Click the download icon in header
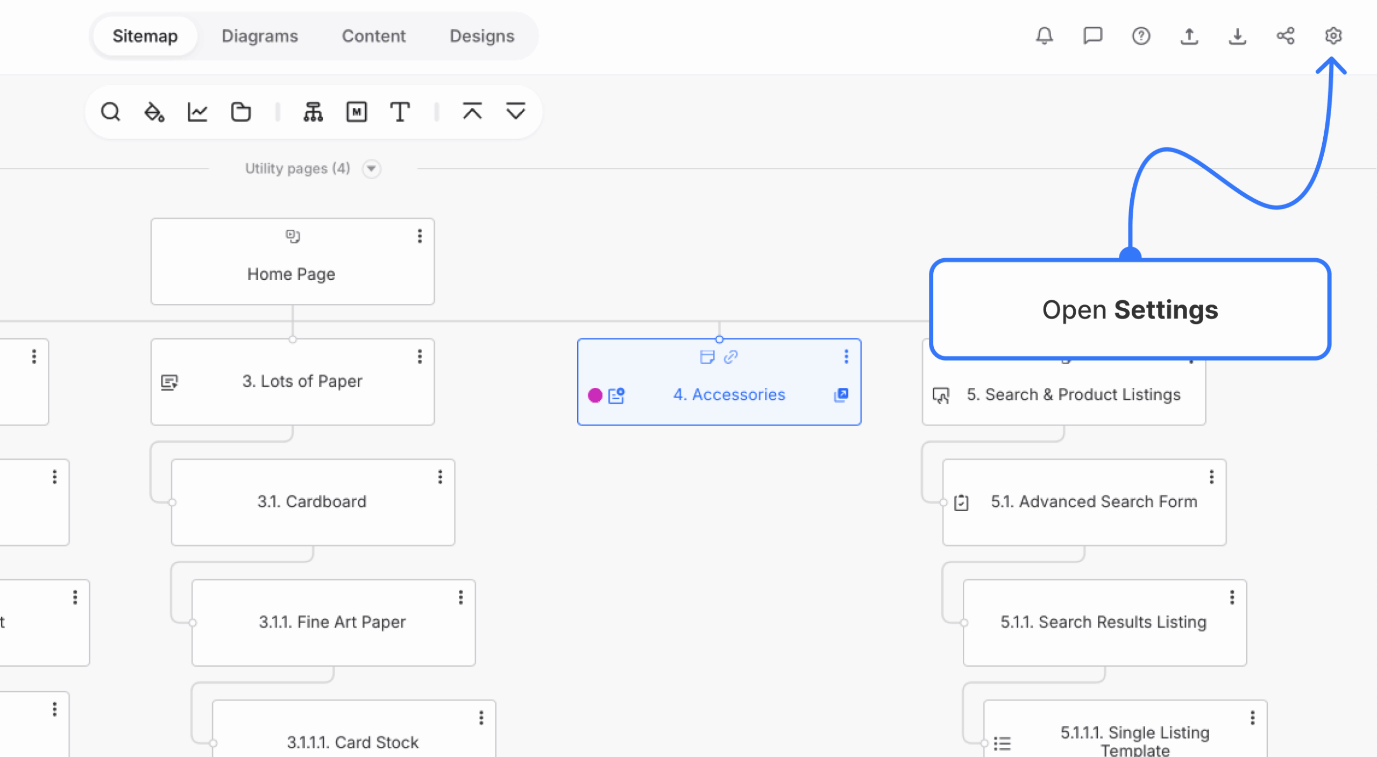 pyautogui.click(x=1237, y=36)
